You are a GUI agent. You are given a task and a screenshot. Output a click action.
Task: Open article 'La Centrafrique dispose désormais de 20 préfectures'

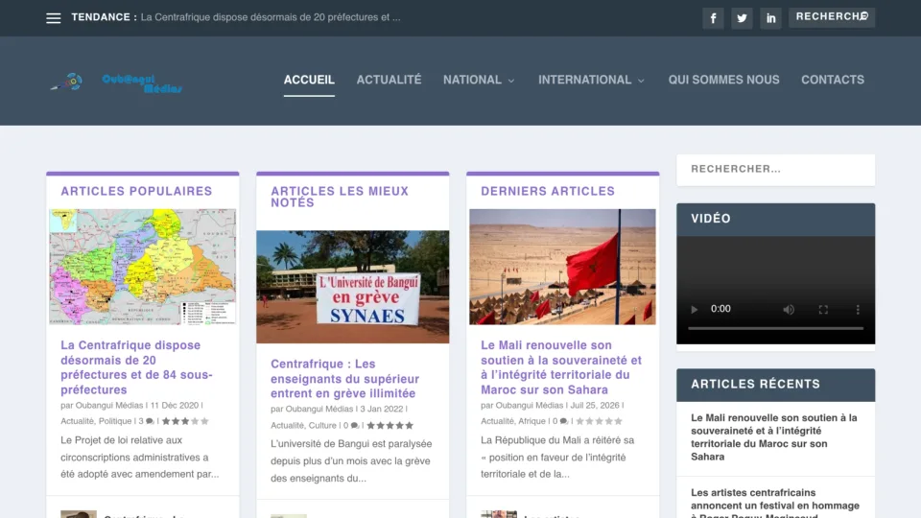tap(137, 367)
